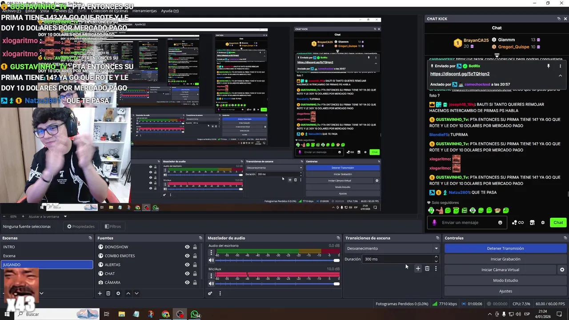Screen dimensions: 569x320
Task: Open OBS Studio from Windows taskbar
Action: pyautogui.click(x=180, y=314)
